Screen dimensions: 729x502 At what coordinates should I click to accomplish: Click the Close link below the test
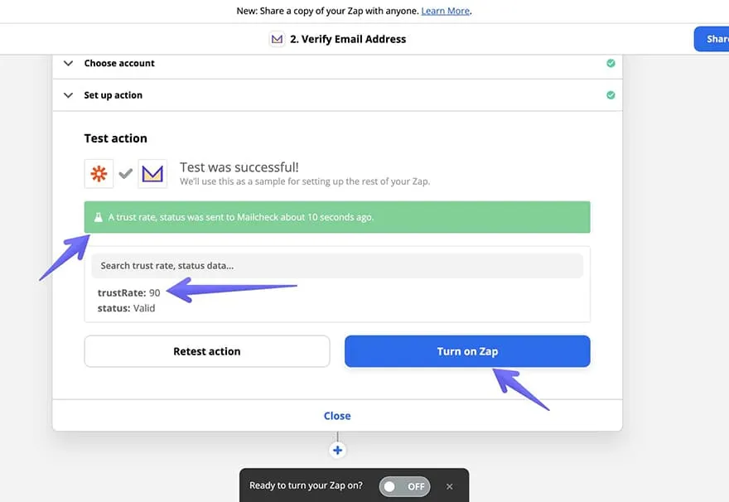pos(337,416)
